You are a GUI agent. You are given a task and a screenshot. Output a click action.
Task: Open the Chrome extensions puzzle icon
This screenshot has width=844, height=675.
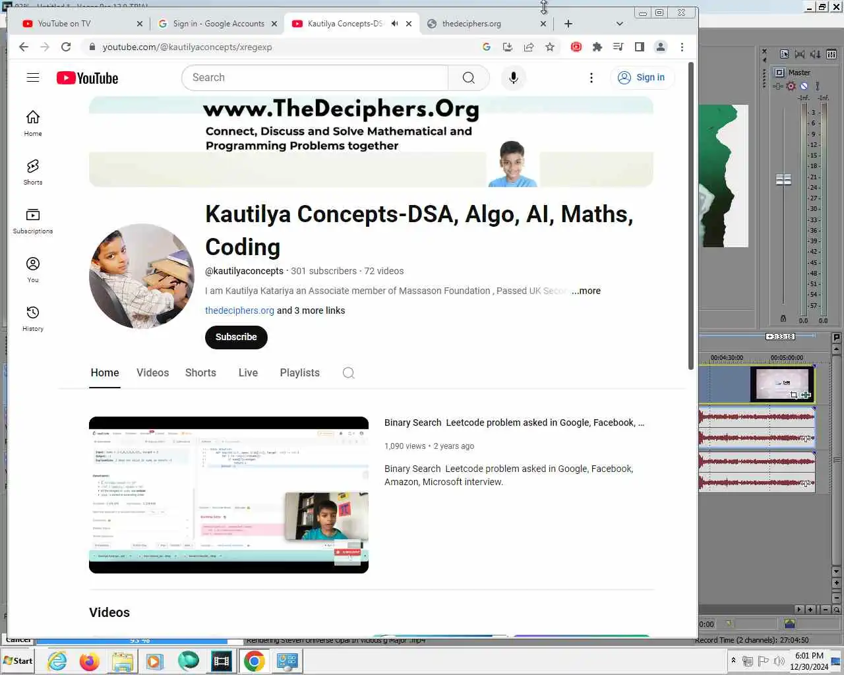pyautogui.click(x=597, y=47)
